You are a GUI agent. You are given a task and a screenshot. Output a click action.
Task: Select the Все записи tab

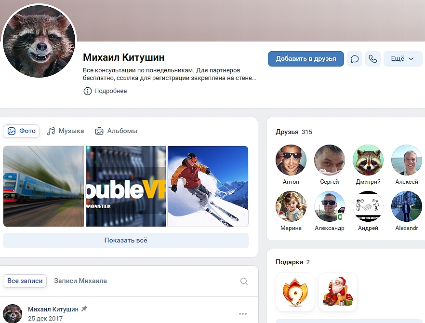[25, 281]
